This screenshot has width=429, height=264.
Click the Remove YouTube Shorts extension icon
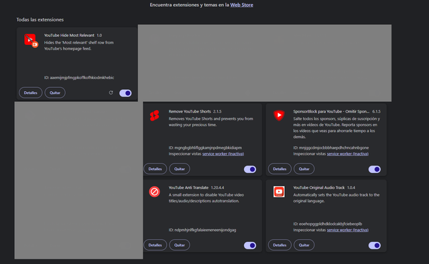[x=155, y=115]
